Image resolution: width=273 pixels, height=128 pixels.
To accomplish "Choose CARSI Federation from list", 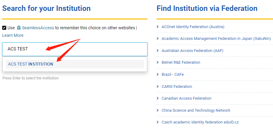I will coord(177,86).
